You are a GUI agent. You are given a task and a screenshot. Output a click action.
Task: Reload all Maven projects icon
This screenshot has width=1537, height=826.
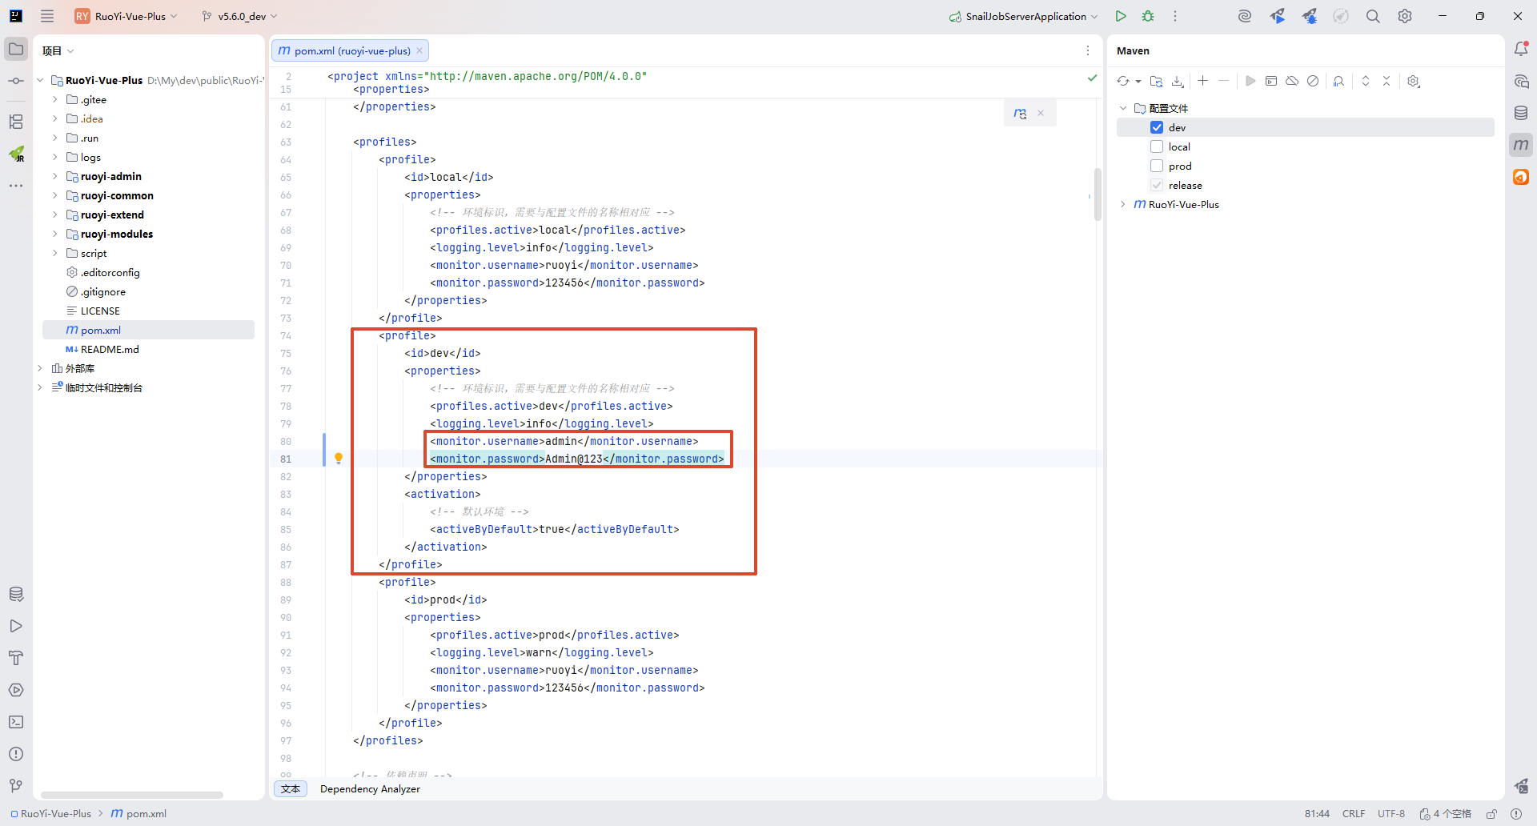click(1123, 81)
